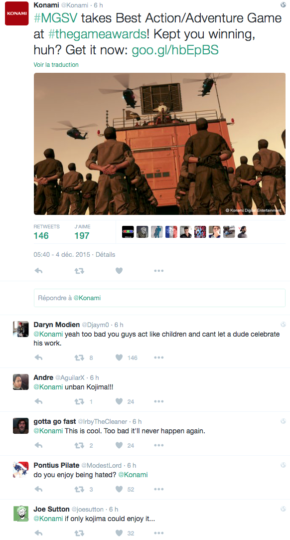Screen dimensions: 290x540
Task: Open Konami's profile avatar
Action: click(x=16, y=13)
